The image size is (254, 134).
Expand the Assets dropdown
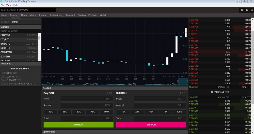click(x=14, y=15)
